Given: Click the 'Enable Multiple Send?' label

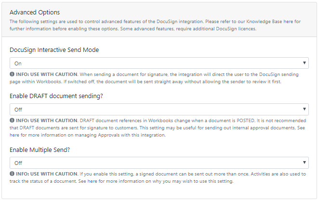Looking at the screenshot, I should coord(40,150).
